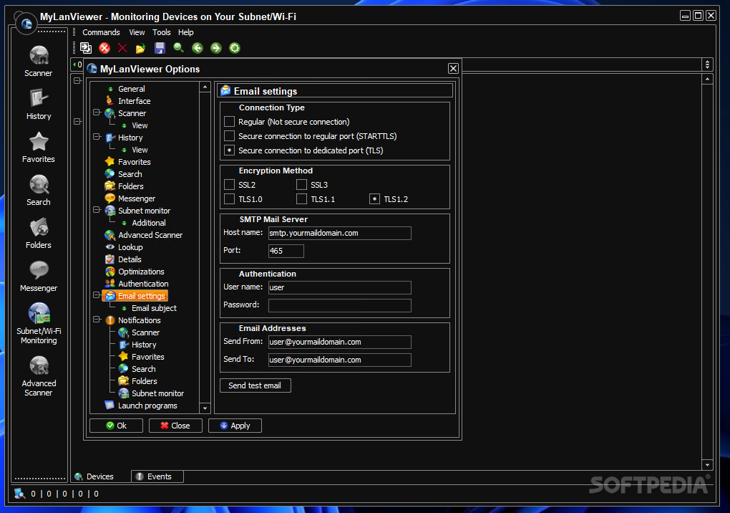Open the Help menu
The height and width of the screenshot is (513, 730).
(186, 33)
